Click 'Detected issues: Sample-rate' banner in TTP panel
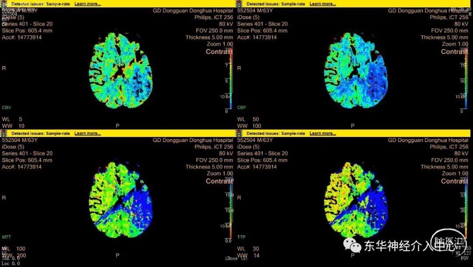The image size is (473, 267). point(276,133)
